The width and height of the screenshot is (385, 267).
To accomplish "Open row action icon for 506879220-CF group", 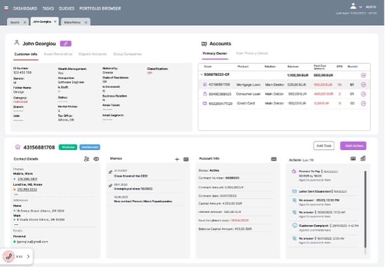I will pyautogui.click(x=363, y=75).
